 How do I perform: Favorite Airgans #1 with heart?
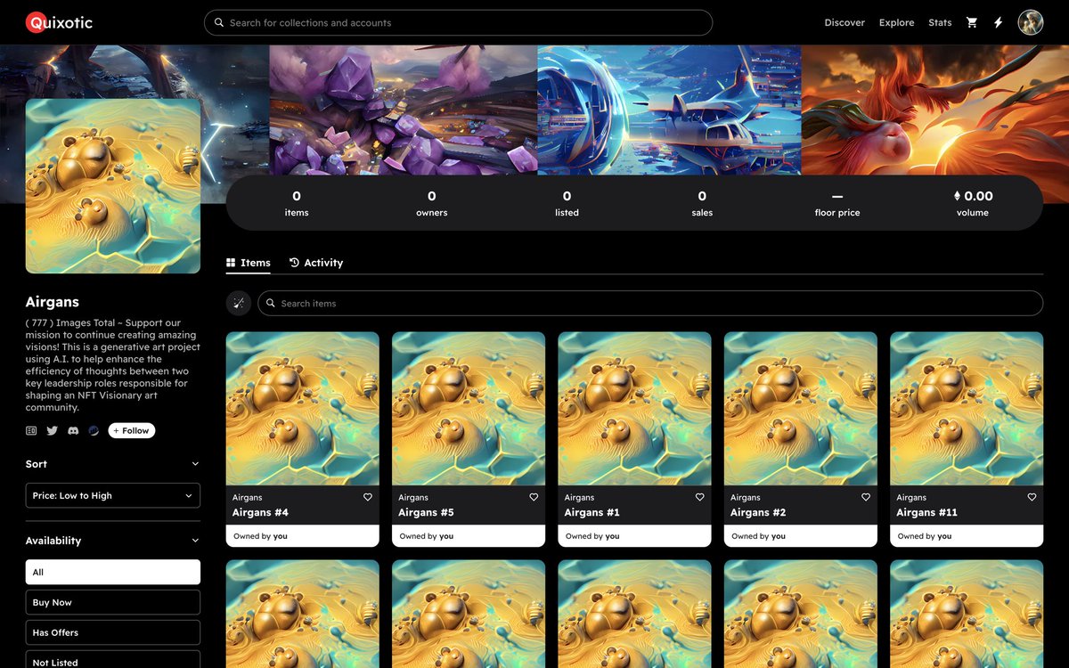point(700,497)
